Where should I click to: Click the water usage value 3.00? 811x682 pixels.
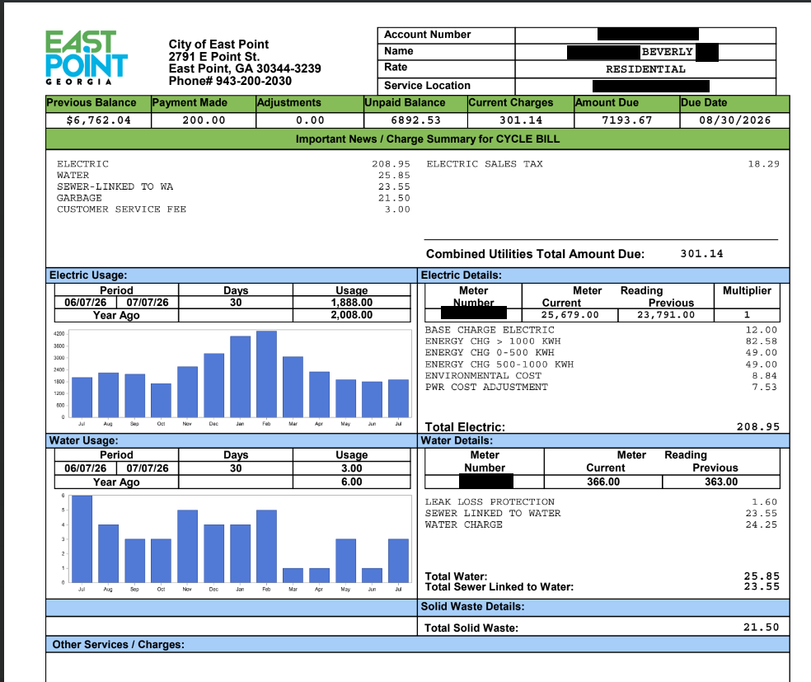tap(352, 468)
